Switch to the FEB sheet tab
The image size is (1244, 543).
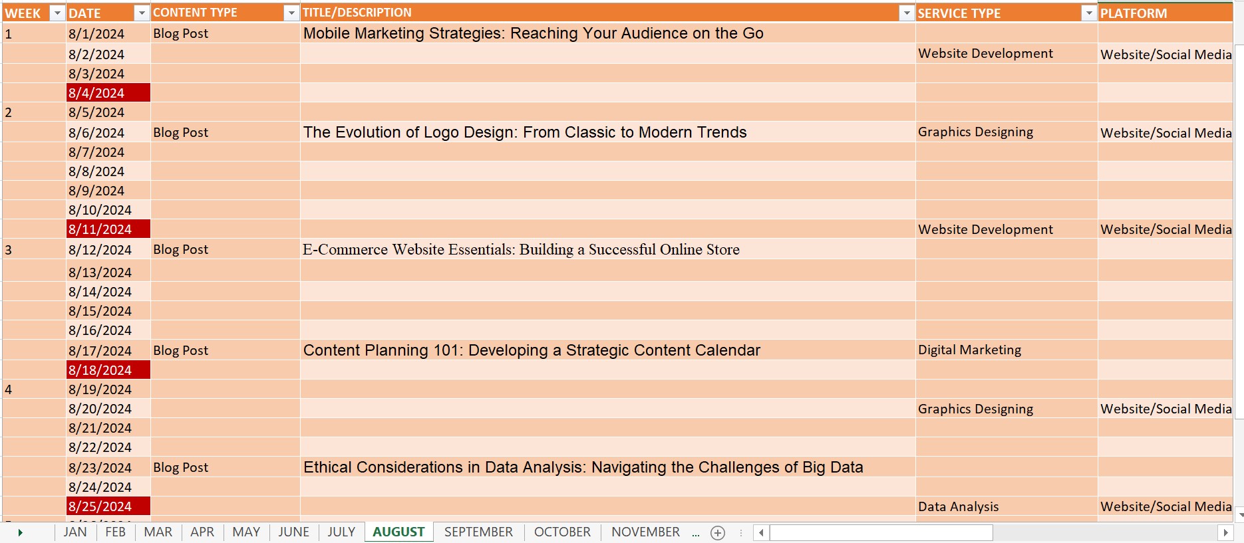115,532
